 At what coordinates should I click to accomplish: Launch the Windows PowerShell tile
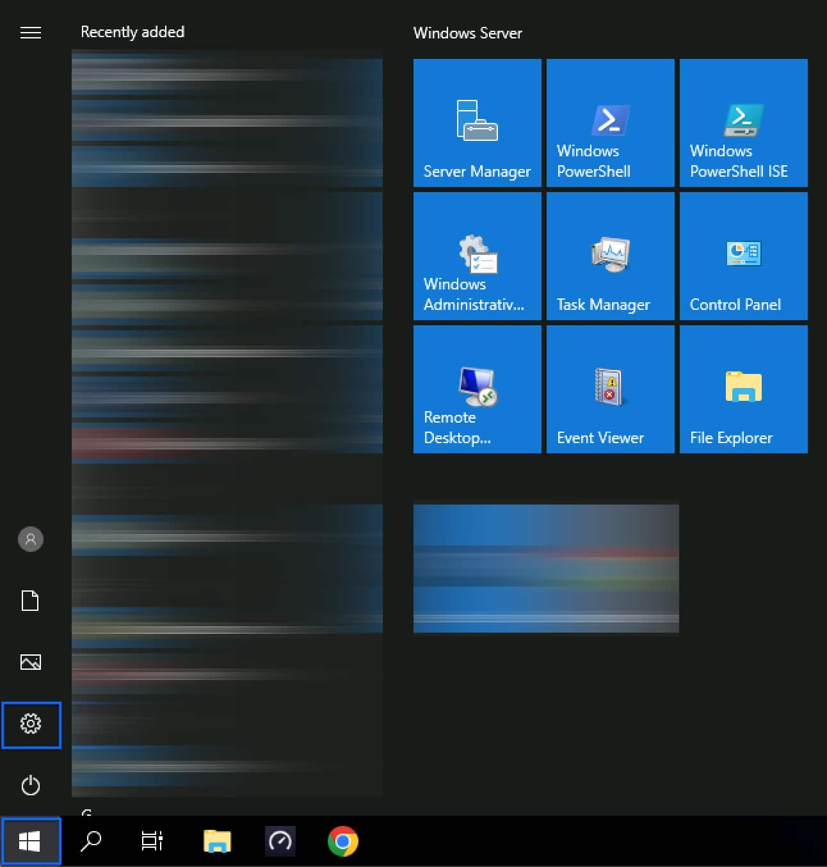point(611,123)
